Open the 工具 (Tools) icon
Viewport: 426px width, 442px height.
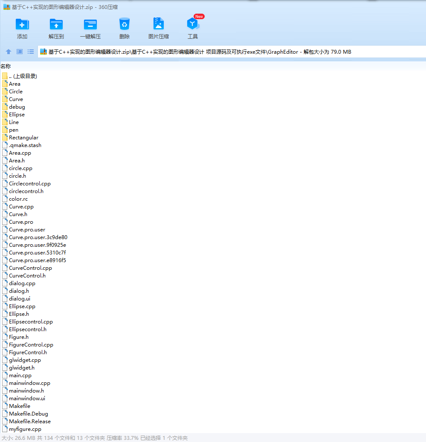pyautogui.click(x=193, y=24)
